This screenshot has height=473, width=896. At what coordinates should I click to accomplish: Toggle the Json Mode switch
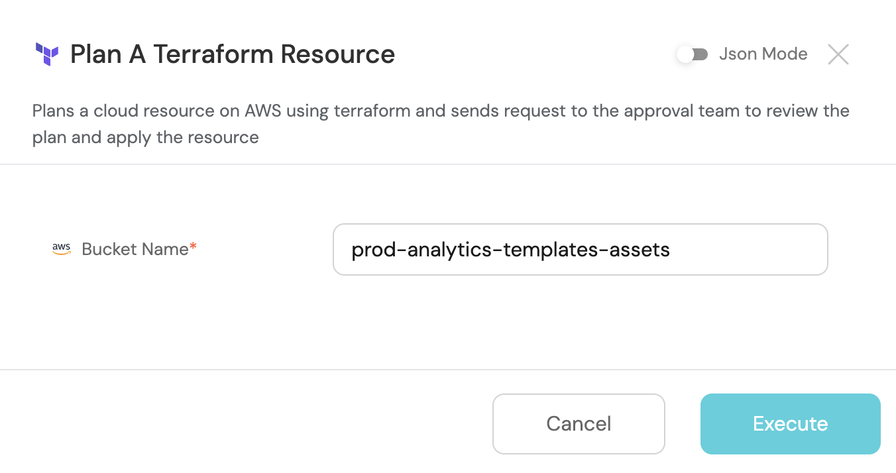(x=693, y=54)
